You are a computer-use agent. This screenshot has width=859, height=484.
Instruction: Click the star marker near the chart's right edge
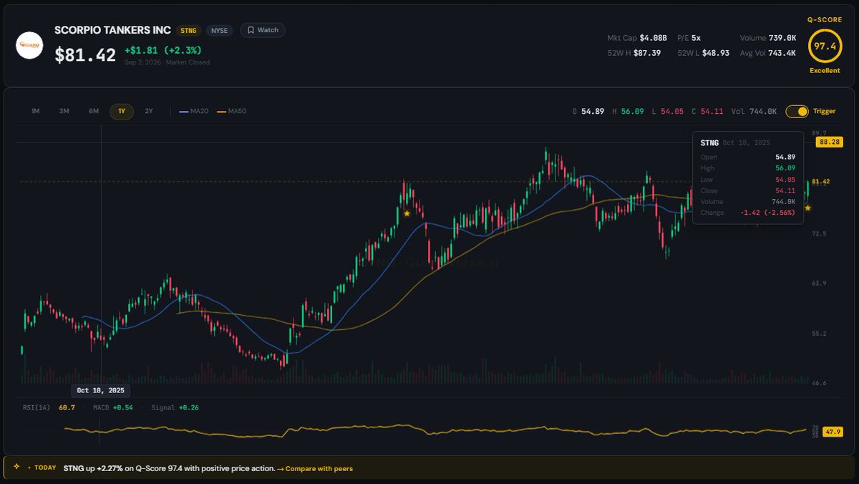point(808,208)
